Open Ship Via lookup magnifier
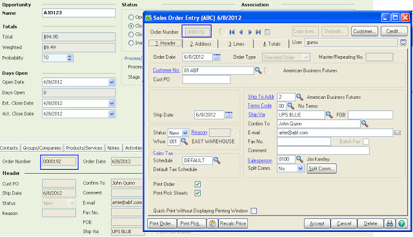The height and width of the screenshot is (237, 413). click(329, 115)
